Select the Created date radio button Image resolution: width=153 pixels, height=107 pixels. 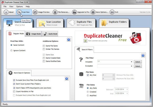coord(88,92)
